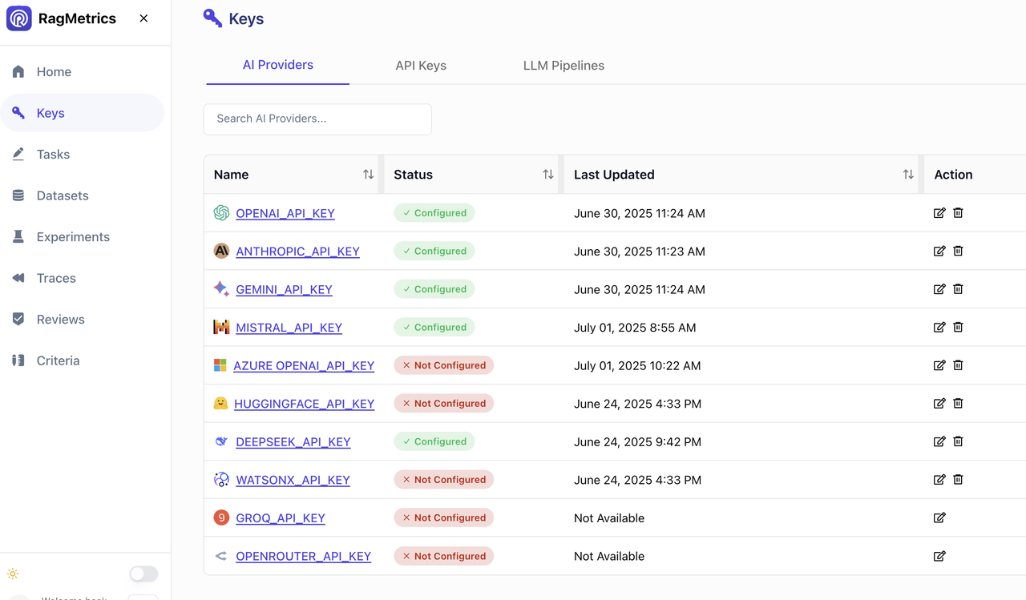Delete the MISTRAL_API_KEY row
1026x600 pixels.
tap(958, 327)
